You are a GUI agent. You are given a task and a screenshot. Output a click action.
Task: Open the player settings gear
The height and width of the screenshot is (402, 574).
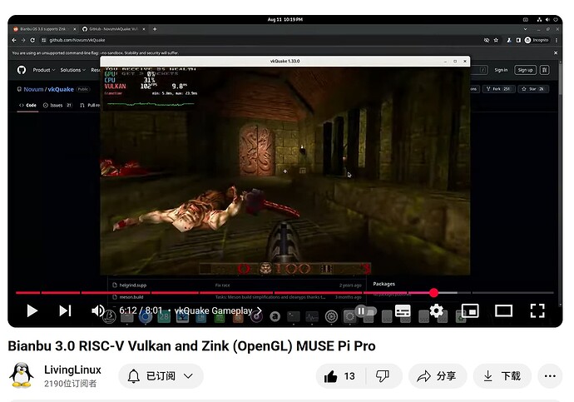pyautogui.click(x=436, y=310)
